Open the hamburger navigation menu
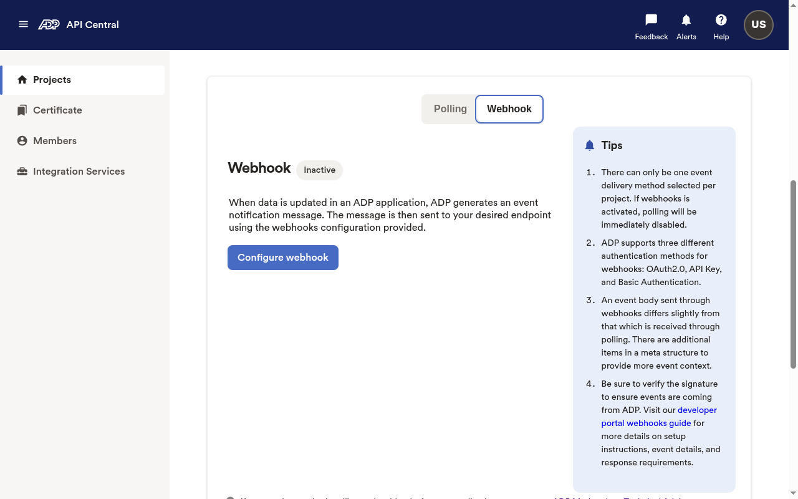The height and width of the screenshot is (499, 798). click(24, 24)
